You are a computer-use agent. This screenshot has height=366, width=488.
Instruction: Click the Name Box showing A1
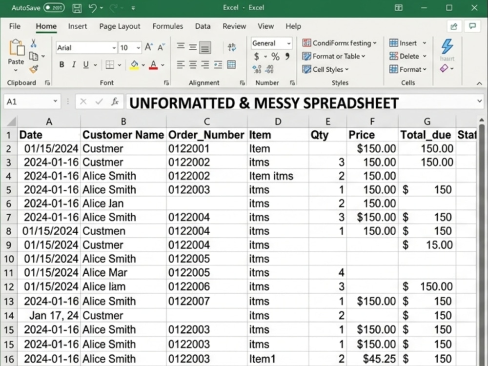click(x=31, y=102)
